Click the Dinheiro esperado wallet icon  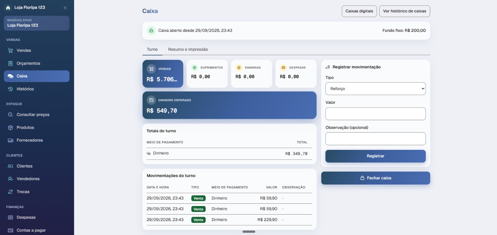click(151, 100)
